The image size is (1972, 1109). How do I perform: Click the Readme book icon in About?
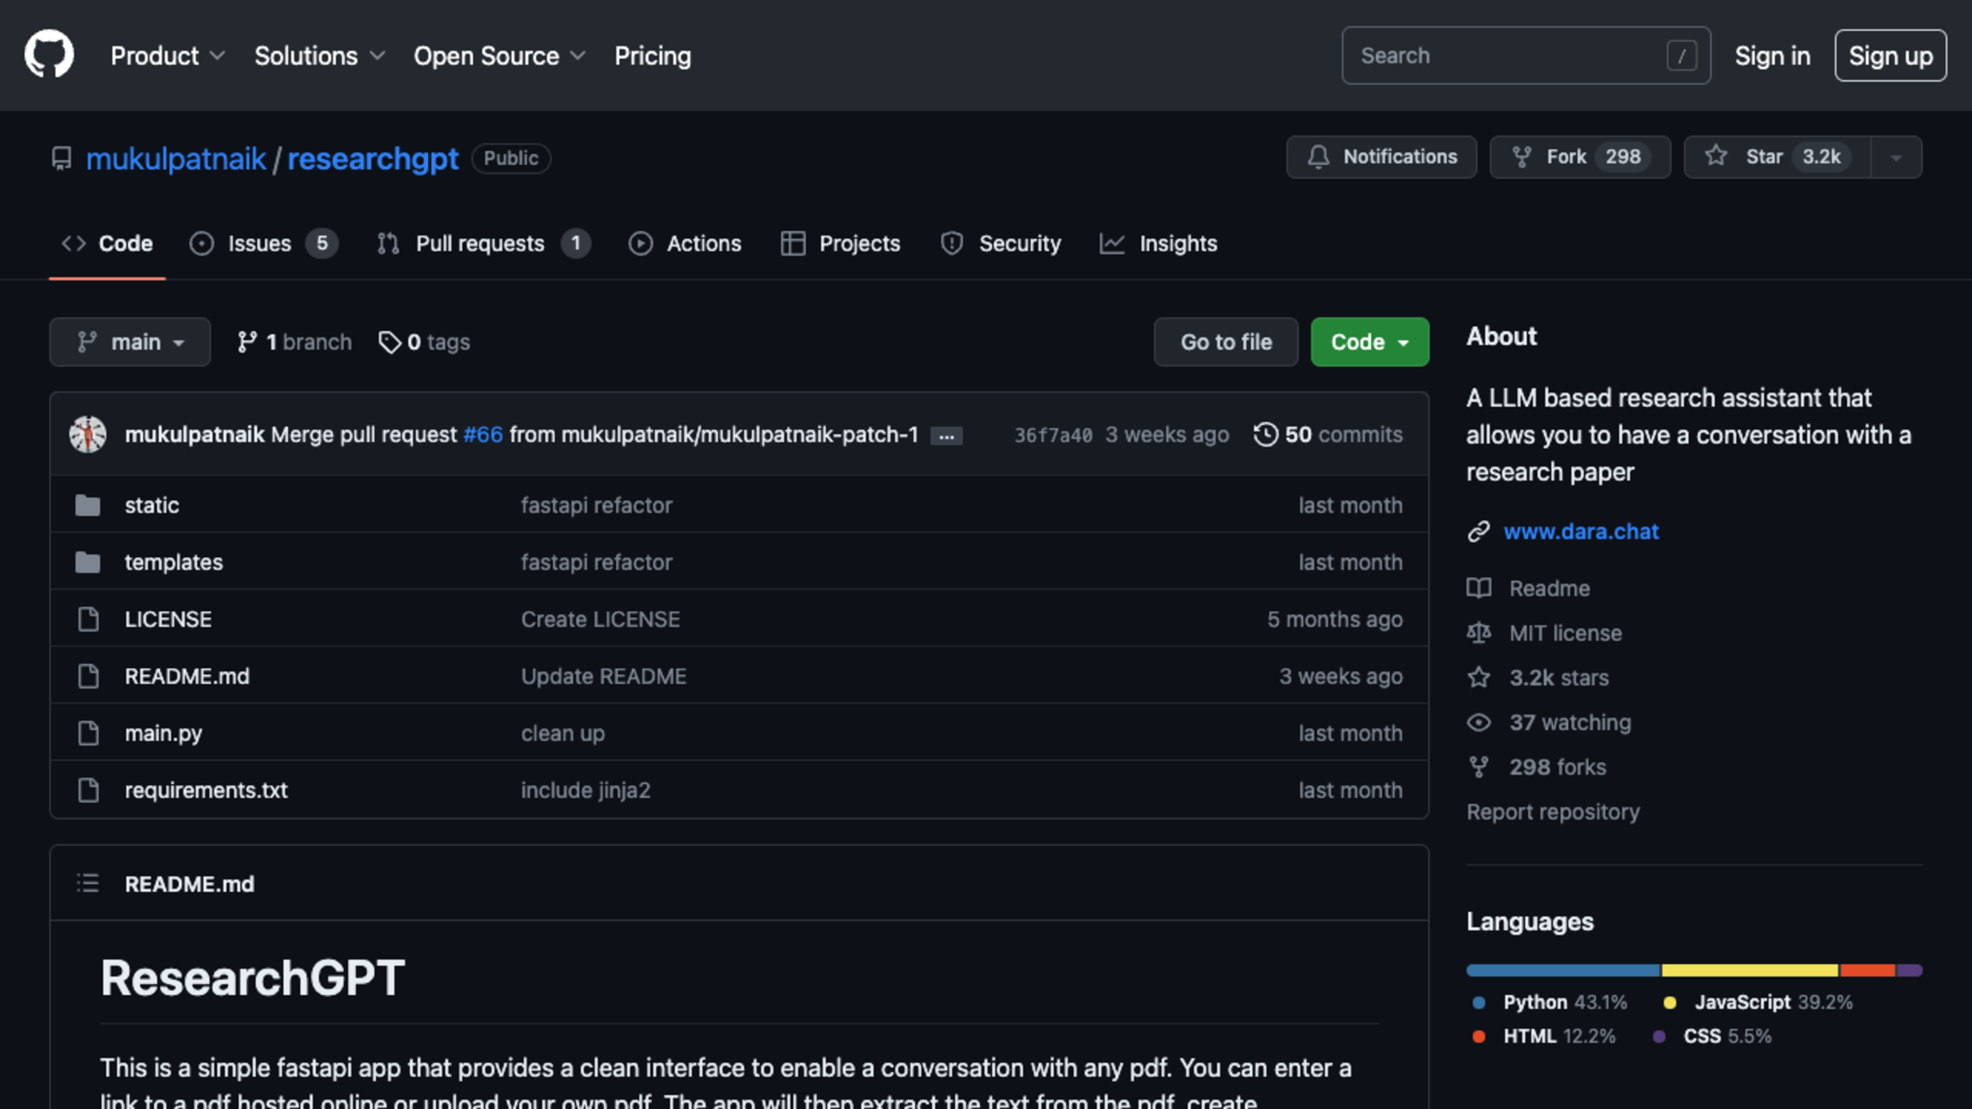pyautogui.click(x=1479, y=588)
